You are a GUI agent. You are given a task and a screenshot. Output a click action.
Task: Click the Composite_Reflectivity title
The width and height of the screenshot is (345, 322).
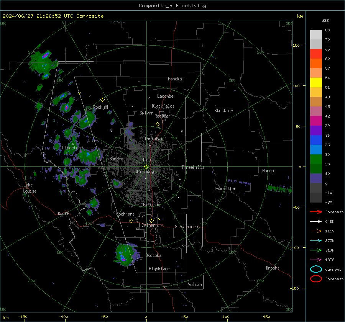coord(172,6)
